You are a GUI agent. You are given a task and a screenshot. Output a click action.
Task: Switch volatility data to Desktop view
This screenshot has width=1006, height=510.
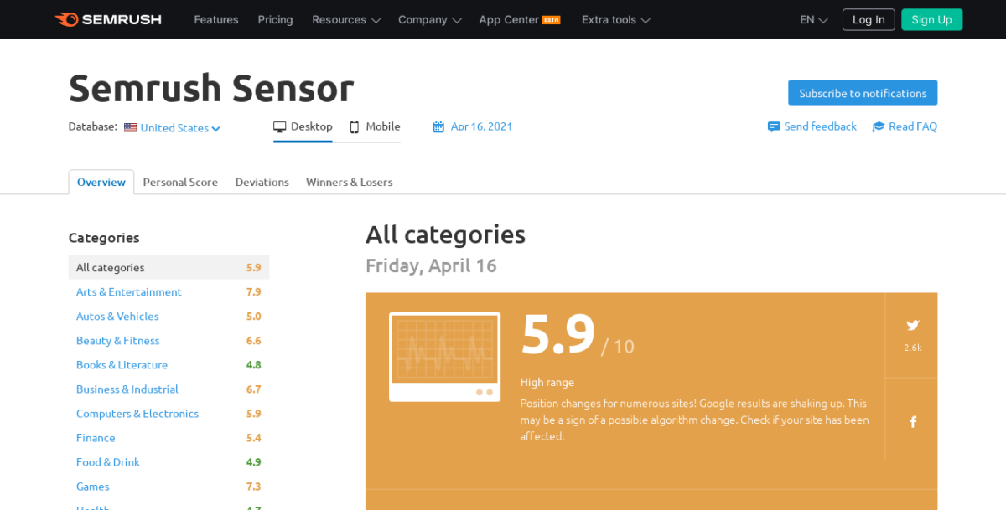(303, 126)
